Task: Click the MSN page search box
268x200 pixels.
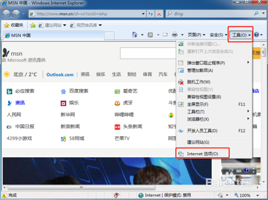Action: tap(148, 53)
